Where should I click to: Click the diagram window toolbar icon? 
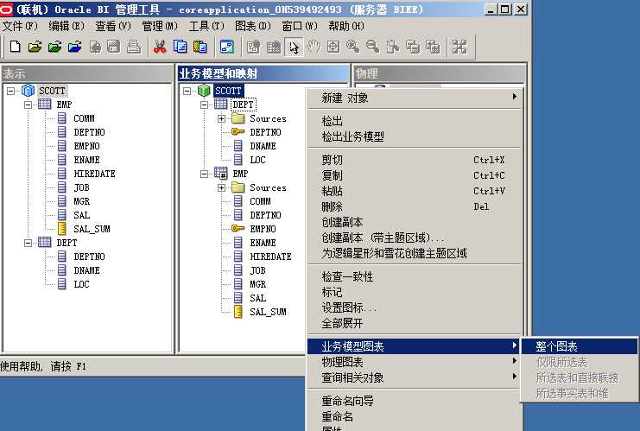[226, 47]
